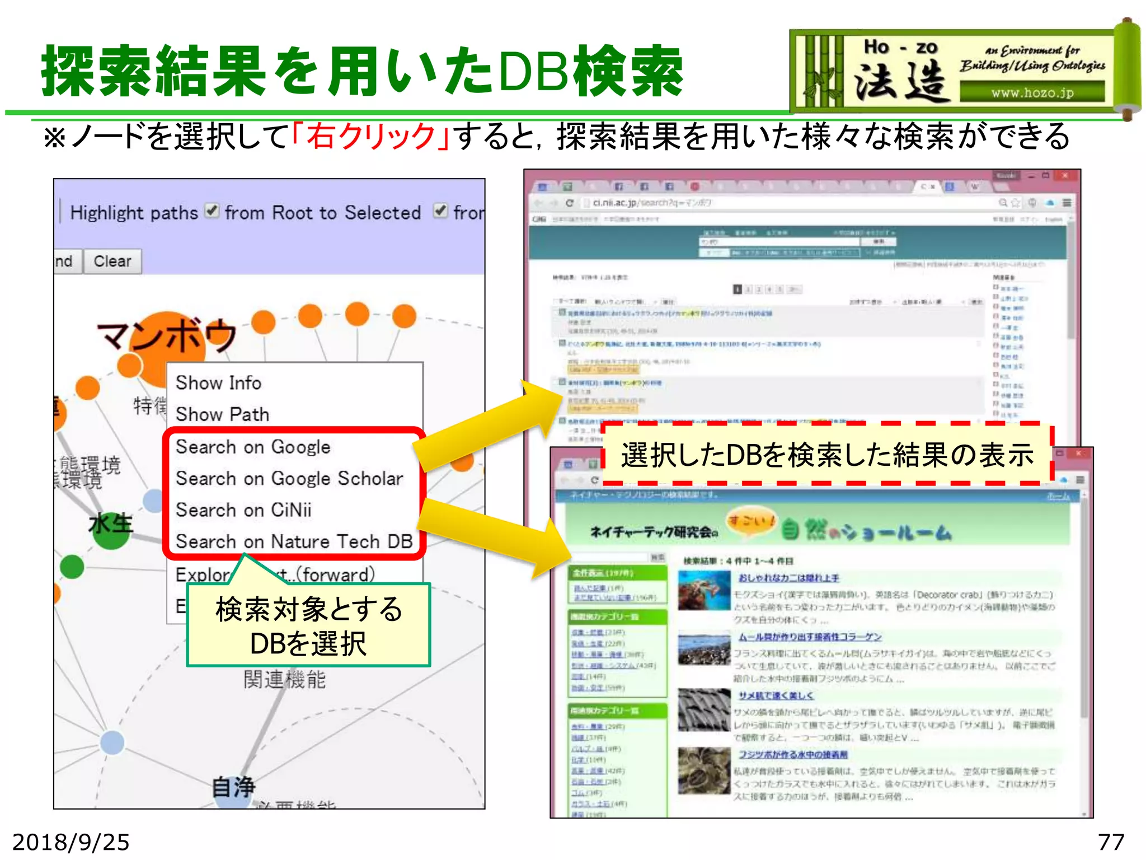Screen dimensions: 1146x860
Task: Go to CiNii results page 2
Action: pos(748,289)
